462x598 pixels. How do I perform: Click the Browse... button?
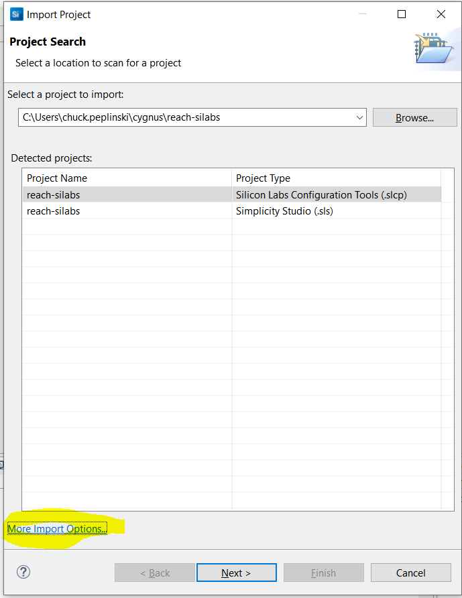click(414, 117)
